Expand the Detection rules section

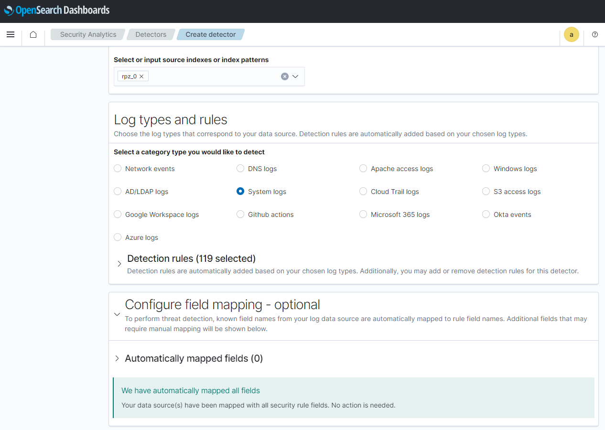point(119,263)
